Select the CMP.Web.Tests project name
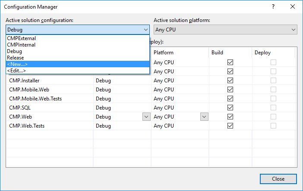 coord(27,126)
